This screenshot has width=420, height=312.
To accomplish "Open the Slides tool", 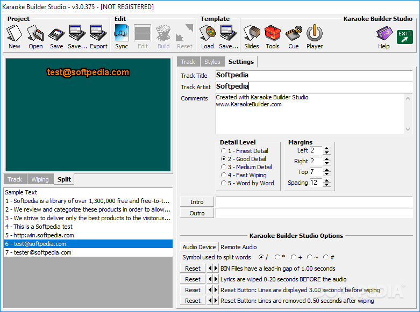I will pyautogui.click(x=252, y=37).
